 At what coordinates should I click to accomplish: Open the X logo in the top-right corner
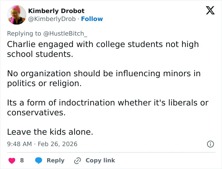(x=210, y=10)
